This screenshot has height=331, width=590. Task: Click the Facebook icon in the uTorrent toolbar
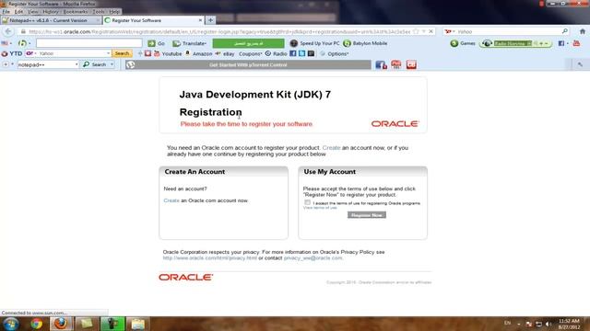[381, 65]
